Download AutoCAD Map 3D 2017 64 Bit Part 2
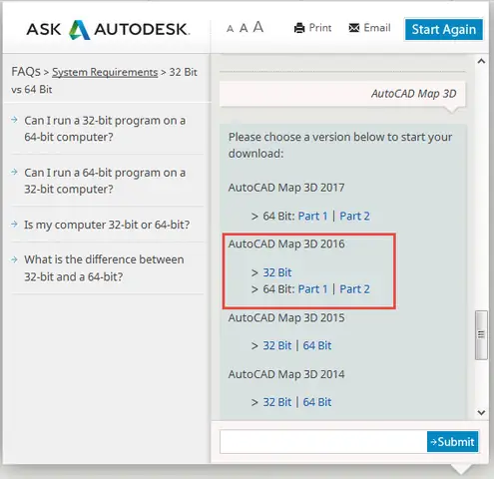This screenshot has height=479, width=494. point(354,217)
